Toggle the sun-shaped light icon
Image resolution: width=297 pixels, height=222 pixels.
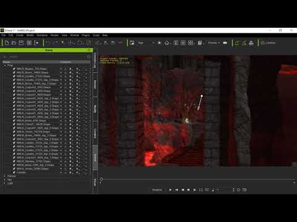[x=159, y=43]
